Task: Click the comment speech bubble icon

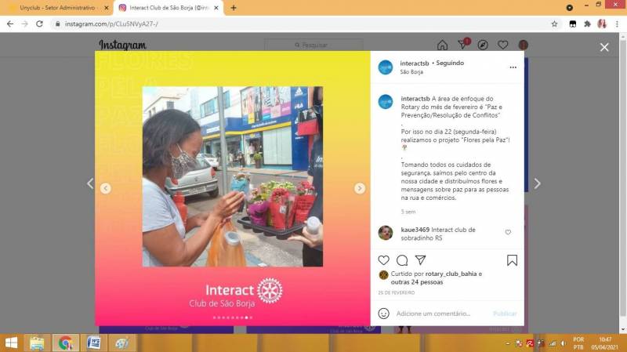Action: (402, 260)
